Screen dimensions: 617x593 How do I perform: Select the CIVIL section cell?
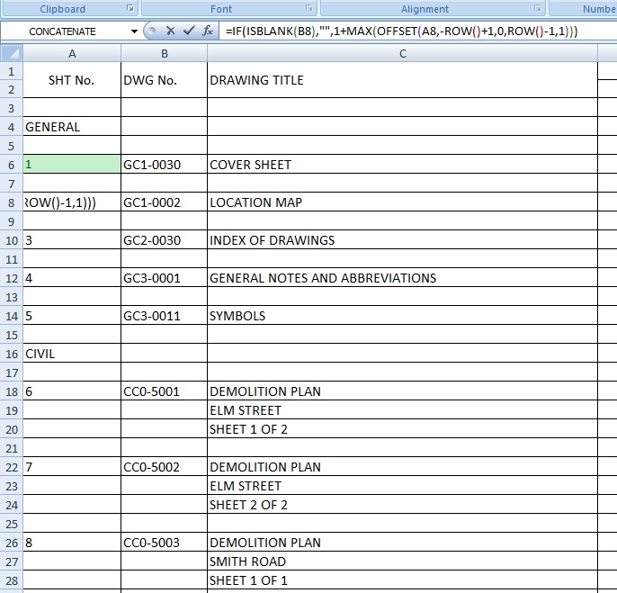tap(72, 354)
